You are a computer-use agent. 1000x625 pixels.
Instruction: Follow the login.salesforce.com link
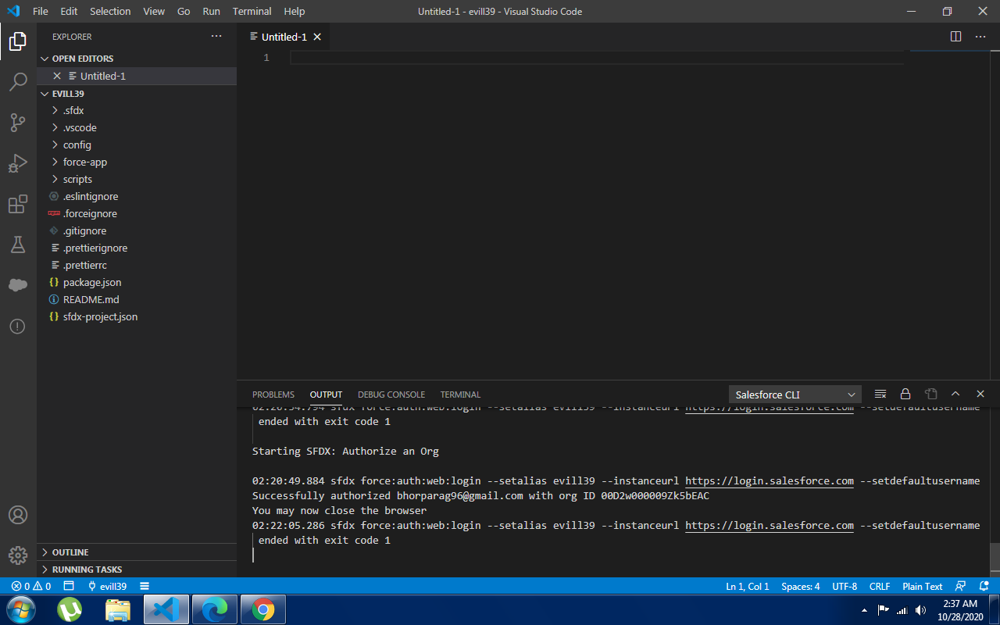(769, 480)
